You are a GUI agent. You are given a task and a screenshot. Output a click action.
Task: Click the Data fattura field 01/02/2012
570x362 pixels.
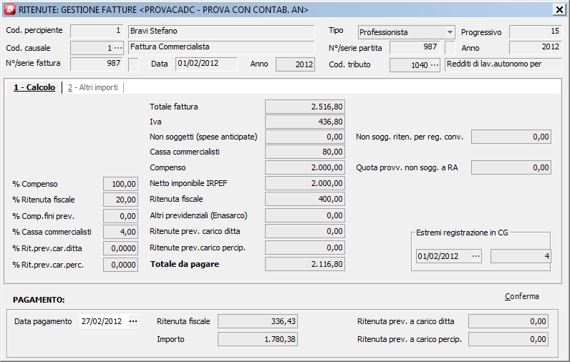(206, 64)
